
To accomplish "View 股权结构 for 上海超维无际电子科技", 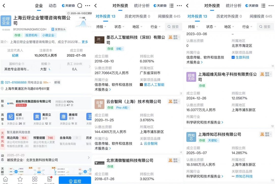I will pos(265,74).
